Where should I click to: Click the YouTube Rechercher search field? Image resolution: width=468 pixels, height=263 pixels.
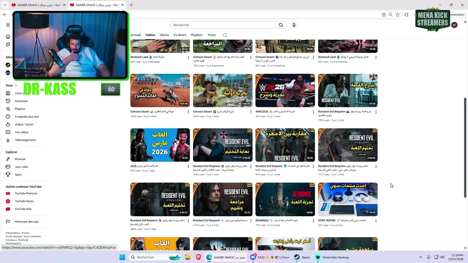click(x=222, y=25)
